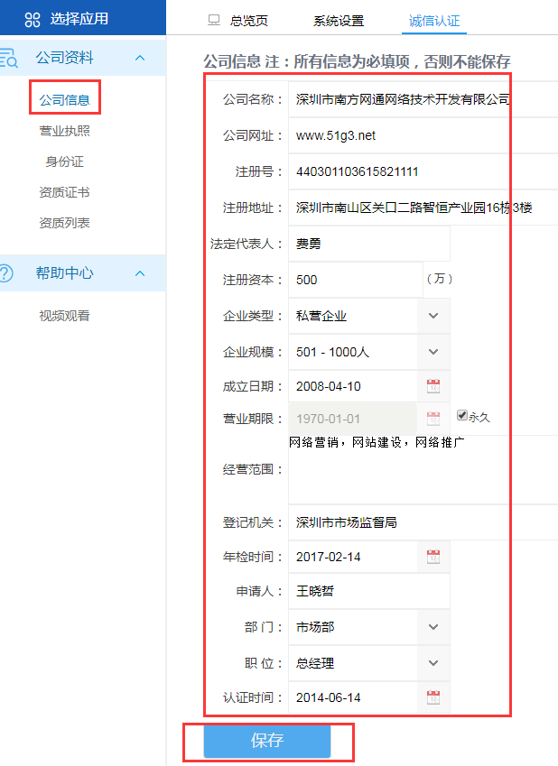
Task: Click the 选择应用 grid icon
Action: 33,20
